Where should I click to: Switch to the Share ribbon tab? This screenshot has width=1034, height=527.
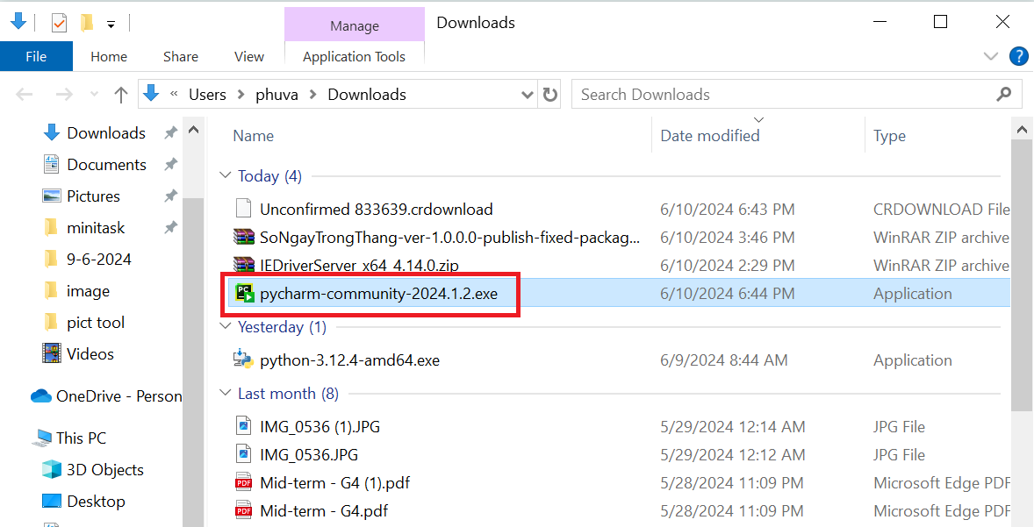(x=180, y=56)
